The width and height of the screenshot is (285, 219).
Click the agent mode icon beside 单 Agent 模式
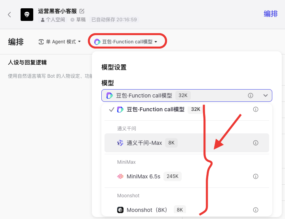click(41, 42)
